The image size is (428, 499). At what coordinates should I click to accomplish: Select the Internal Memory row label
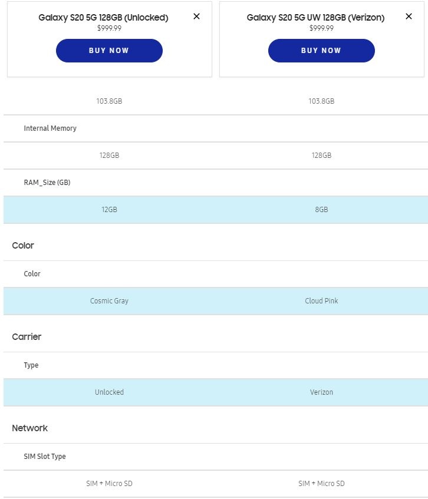pos(50,128)
